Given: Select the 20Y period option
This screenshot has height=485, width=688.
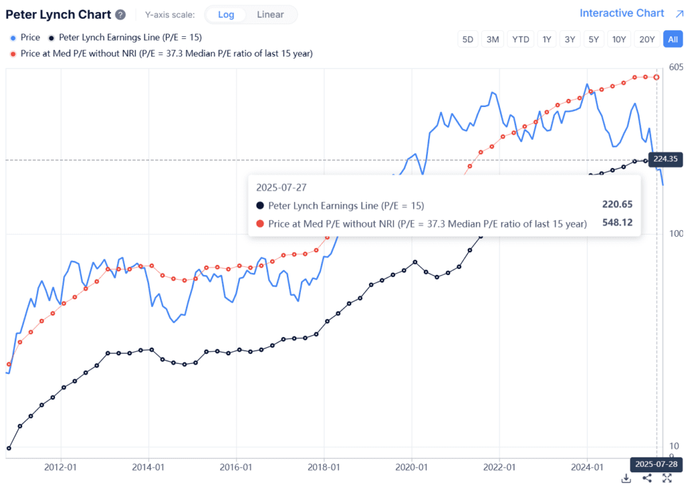Looking at the screenshot, I should [647, 39].
